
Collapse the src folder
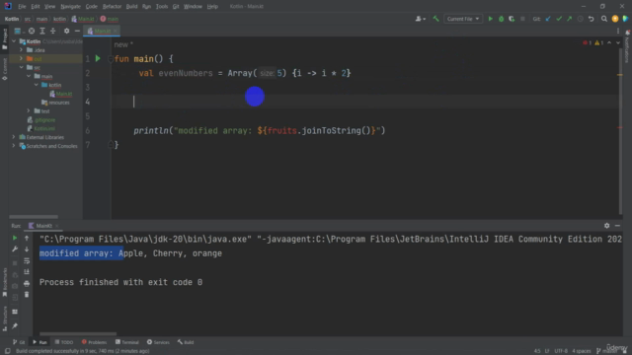click(22, 67)
